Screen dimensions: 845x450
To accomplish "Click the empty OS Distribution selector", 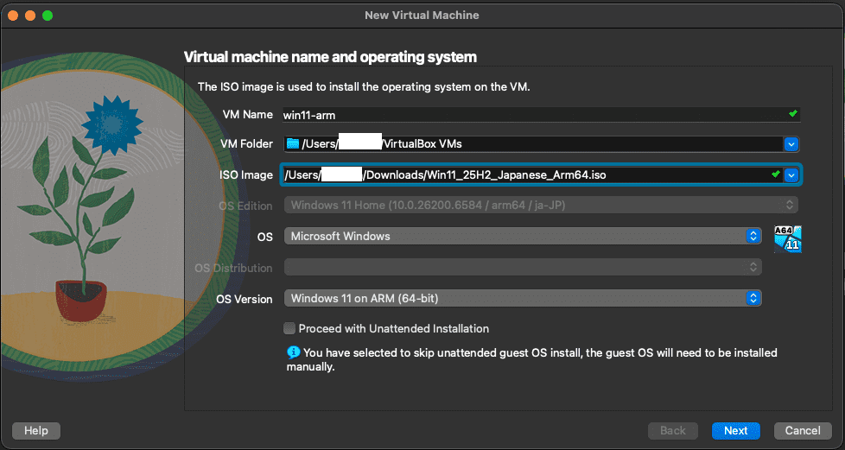I will point(522,268).
